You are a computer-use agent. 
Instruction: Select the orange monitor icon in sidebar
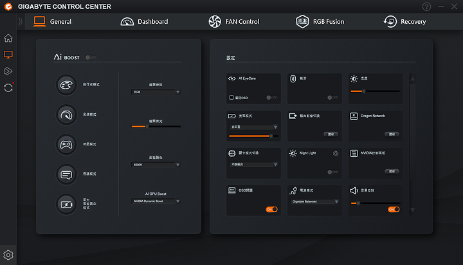pos(8,55)
